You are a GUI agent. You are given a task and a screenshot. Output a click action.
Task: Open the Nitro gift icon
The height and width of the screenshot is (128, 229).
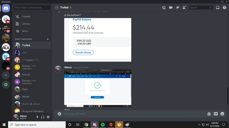point(209,114)
